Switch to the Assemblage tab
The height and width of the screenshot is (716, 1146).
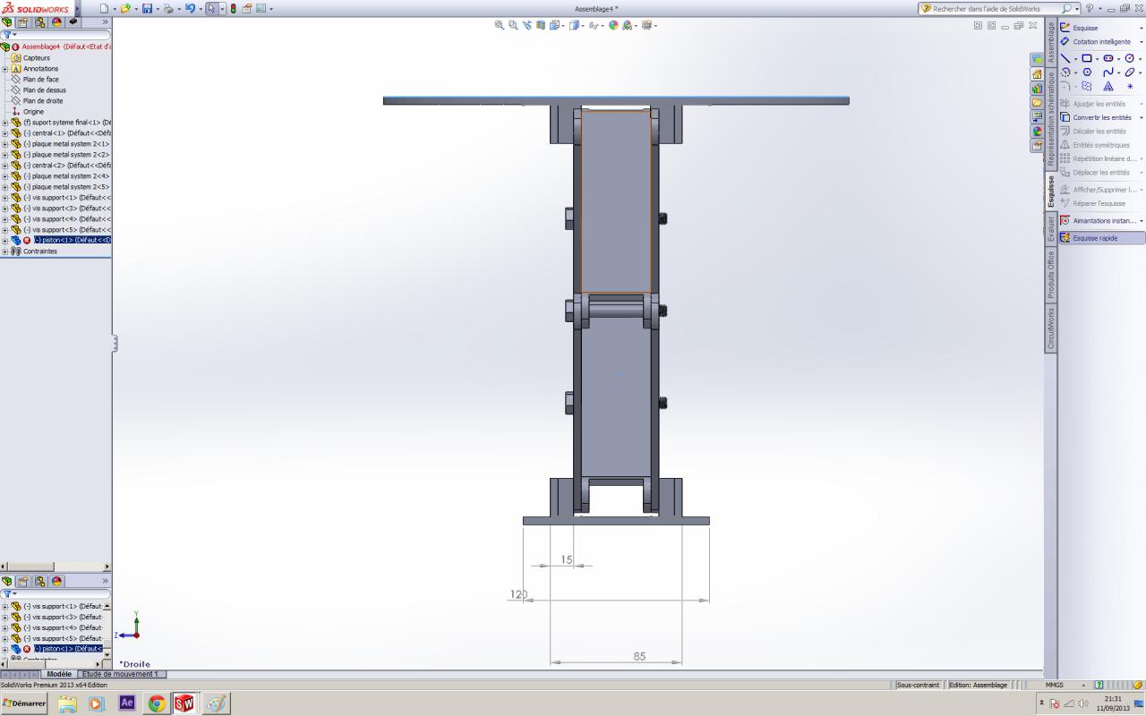tap(1051, 42)
